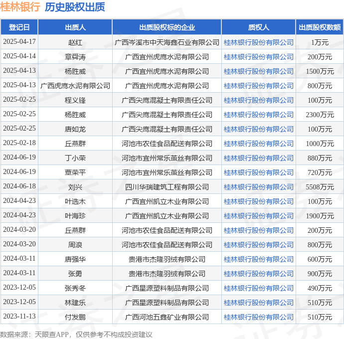Open 桂林银行股份有限公司 link in 周浪 row

click(x=259, y=245)
